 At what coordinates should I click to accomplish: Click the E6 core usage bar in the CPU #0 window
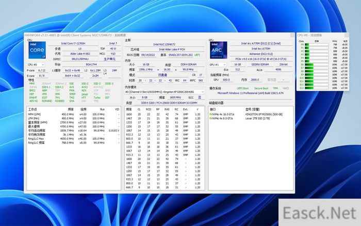tap(316, 64)
